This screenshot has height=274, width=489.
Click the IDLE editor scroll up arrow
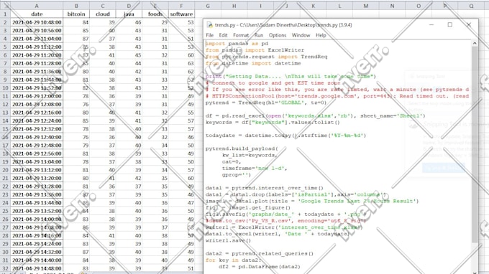(x=475, y=43)
